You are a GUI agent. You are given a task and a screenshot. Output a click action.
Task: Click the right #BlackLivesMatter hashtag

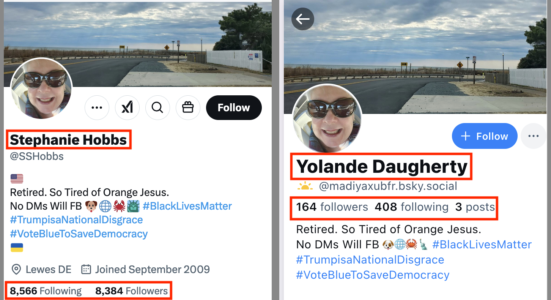(x=482, y=245)
